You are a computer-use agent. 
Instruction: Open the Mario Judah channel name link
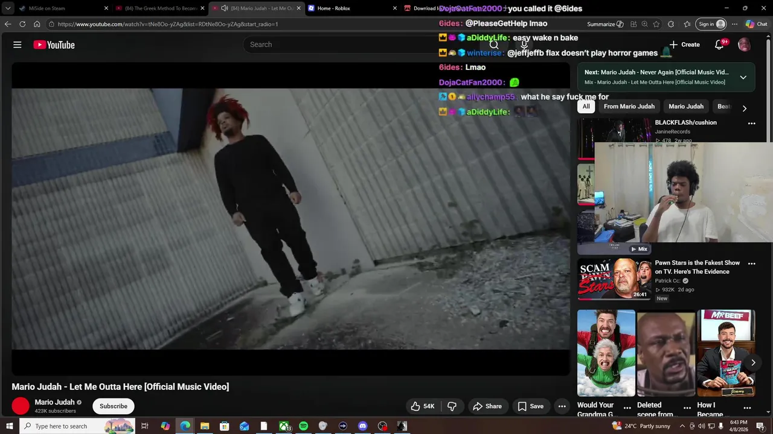coord(54,402)
